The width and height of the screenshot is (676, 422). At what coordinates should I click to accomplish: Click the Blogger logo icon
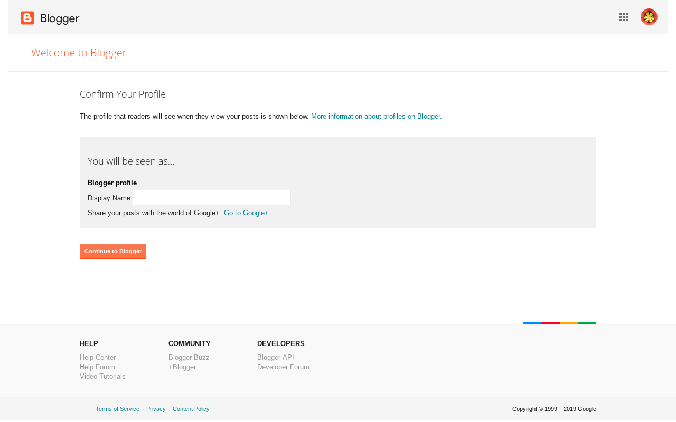click(x=27, y=18)
